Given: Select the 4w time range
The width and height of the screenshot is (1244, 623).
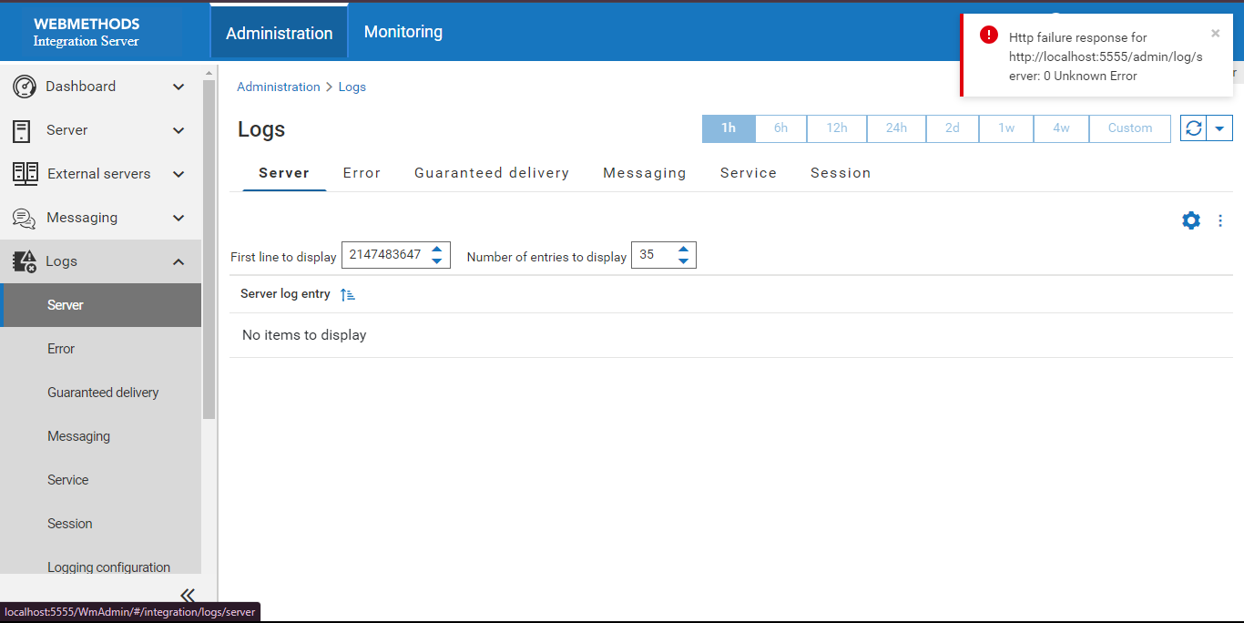Looking at the screenshot, I should pos(1061,128).
